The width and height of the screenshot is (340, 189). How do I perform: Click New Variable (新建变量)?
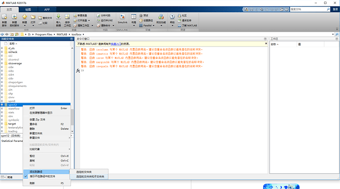(x=80, y=16)
